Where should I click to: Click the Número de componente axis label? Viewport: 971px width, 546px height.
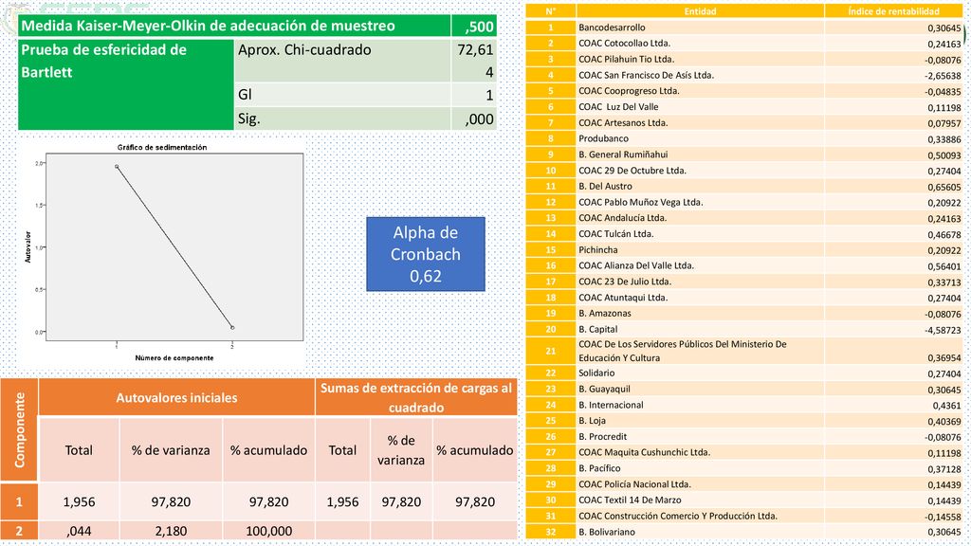pos(174,357)
